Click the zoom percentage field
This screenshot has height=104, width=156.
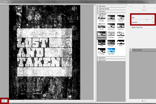click(x=4, y=101)
